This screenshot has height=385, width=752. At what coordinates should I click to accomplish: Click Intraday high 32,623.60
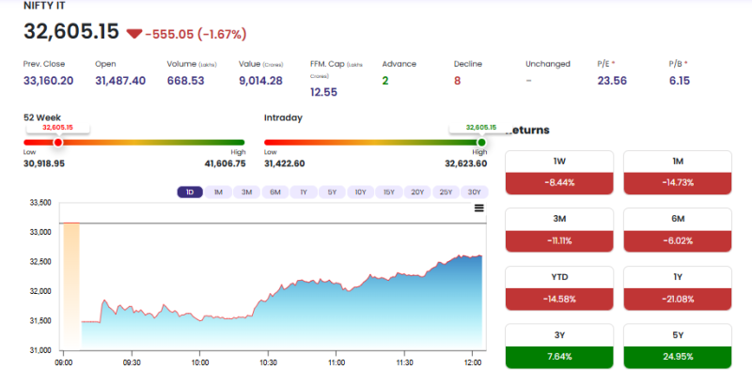click(x=465, y=163)
